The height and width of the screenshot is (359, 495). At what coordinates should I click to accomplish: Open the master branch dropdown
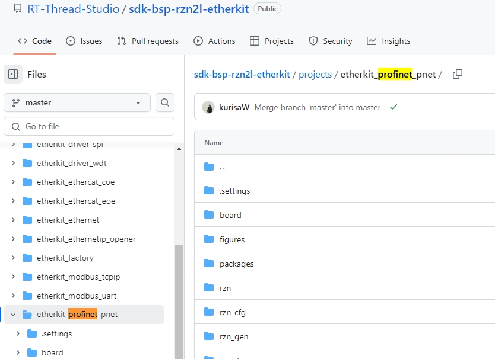point(77,102)
